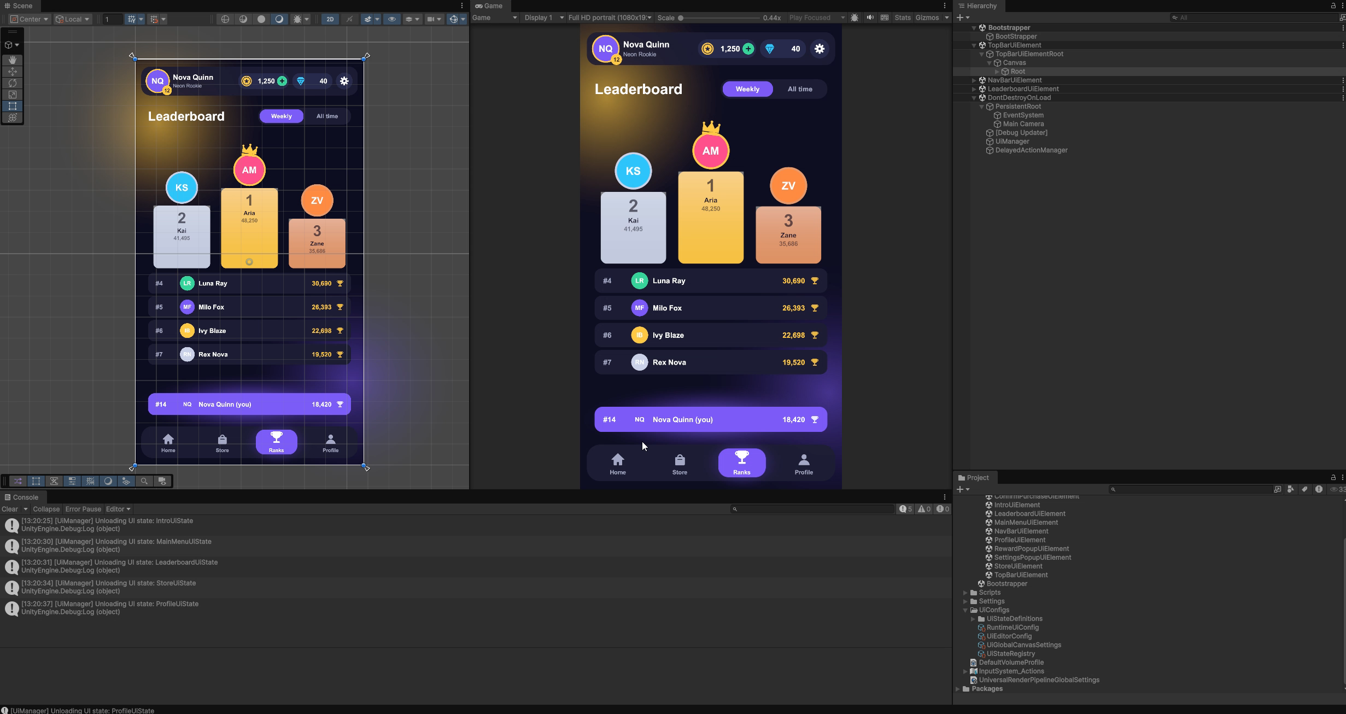
Task: Toggle 2D mode in Scene view
Action: click(330, 19)
